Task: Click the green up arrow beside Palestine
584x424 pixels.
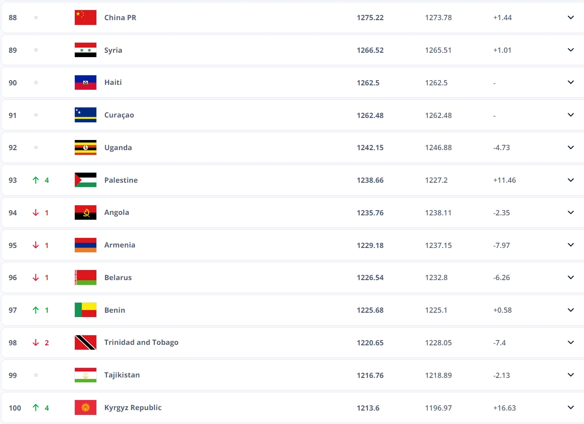Action: 35,180
